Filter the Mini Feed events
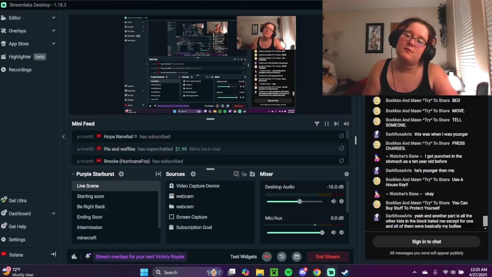 tap(317, 123)
